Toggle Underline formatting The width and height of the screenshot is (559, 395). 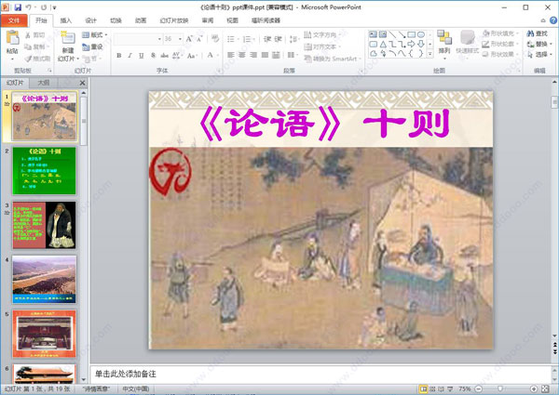coord(142,55)
